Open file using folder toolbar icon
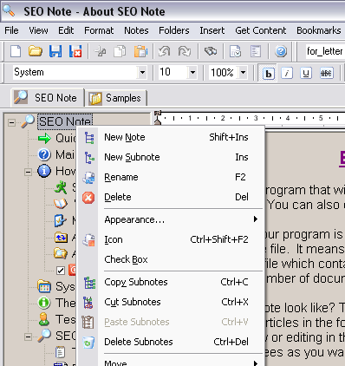345x366 pixels. tap(36, 51)
